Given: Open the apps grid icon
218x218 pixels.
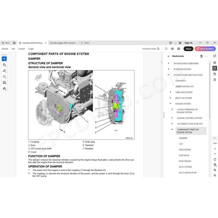Looking at the screenshot, I should [180, 43].
